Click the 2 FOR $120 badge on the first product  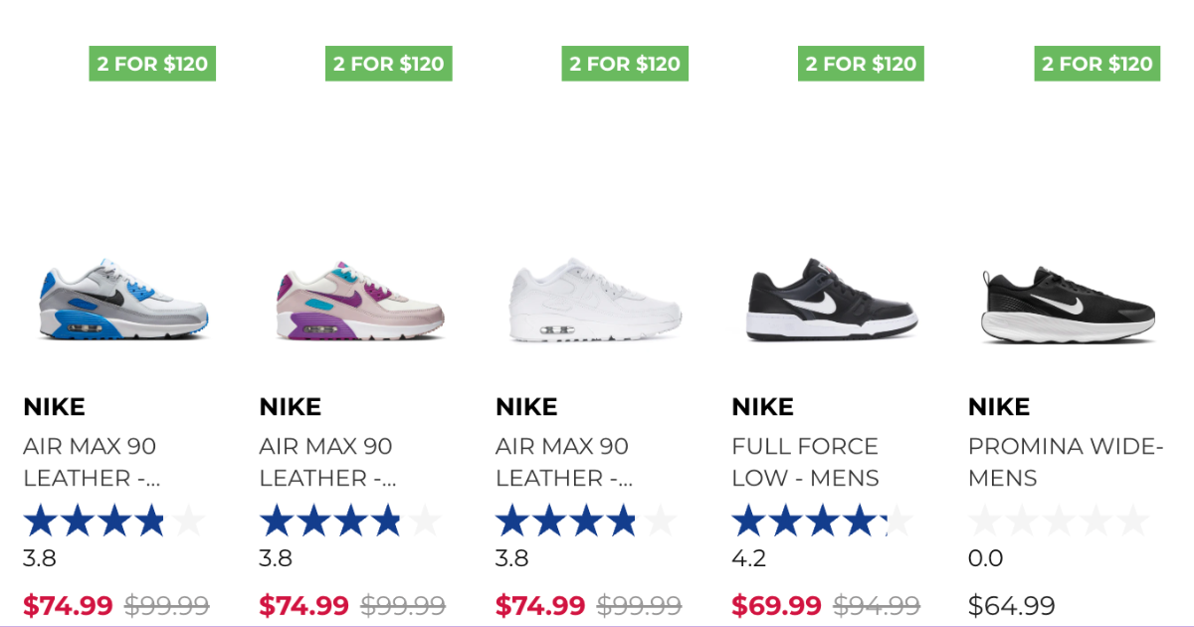coord(152,63)
